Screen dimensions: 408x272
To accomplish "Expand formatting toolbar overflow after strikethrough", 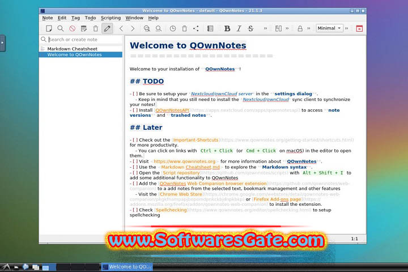I will pos(265,28).
